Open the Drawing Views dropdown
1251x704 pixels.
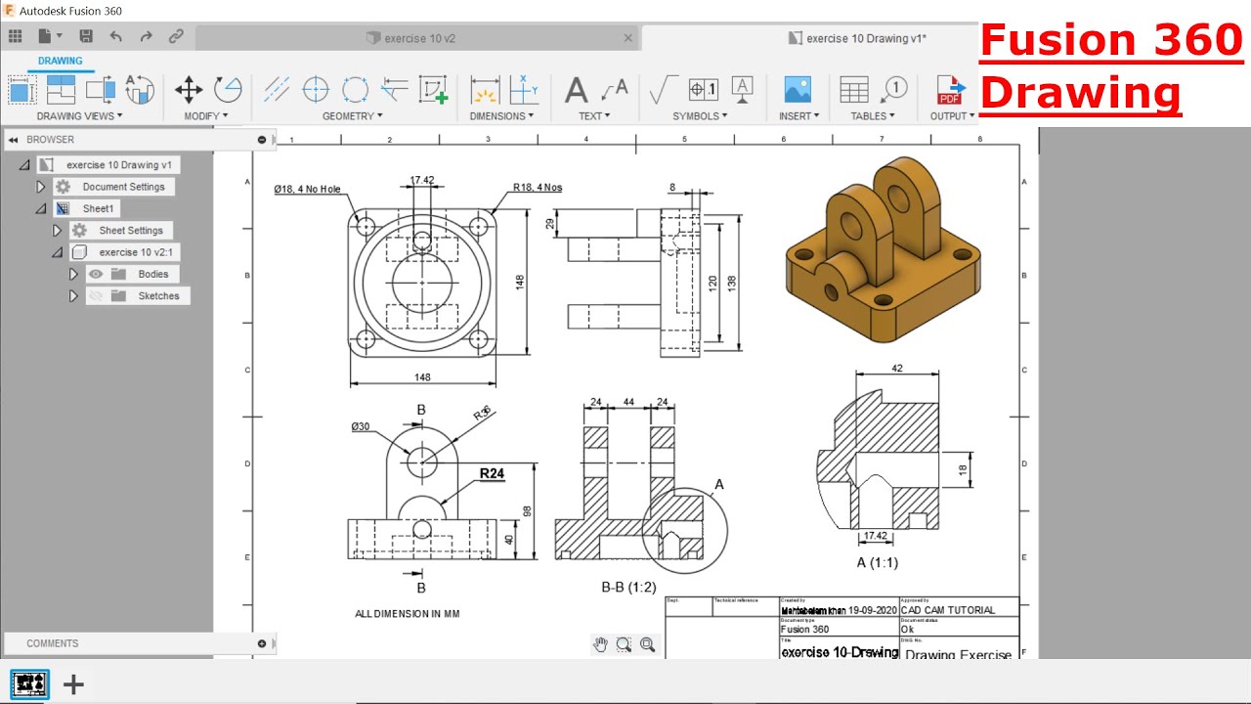pyautogui.click(x=79, y=115)
